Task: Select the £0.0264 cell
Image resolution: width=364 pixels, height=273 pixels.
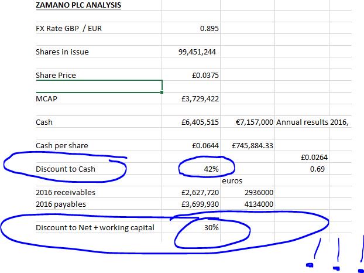Action: tap(314, 157)
